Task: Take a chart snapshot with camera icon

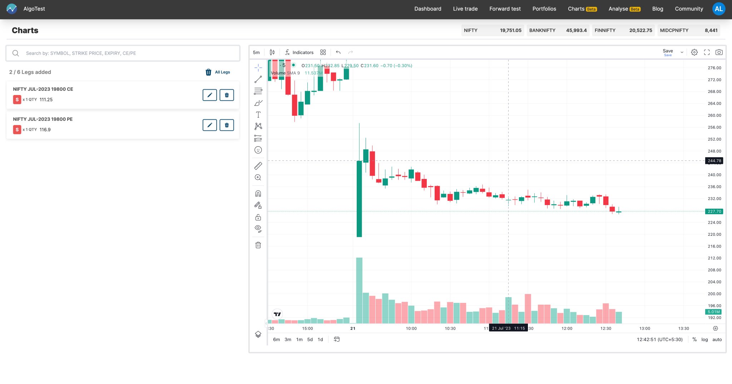Action: (x=719, y=53)
